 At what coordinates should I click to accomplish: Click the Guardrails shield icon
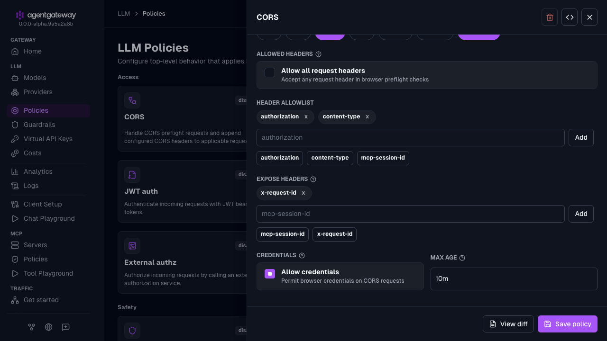(15, 125)
